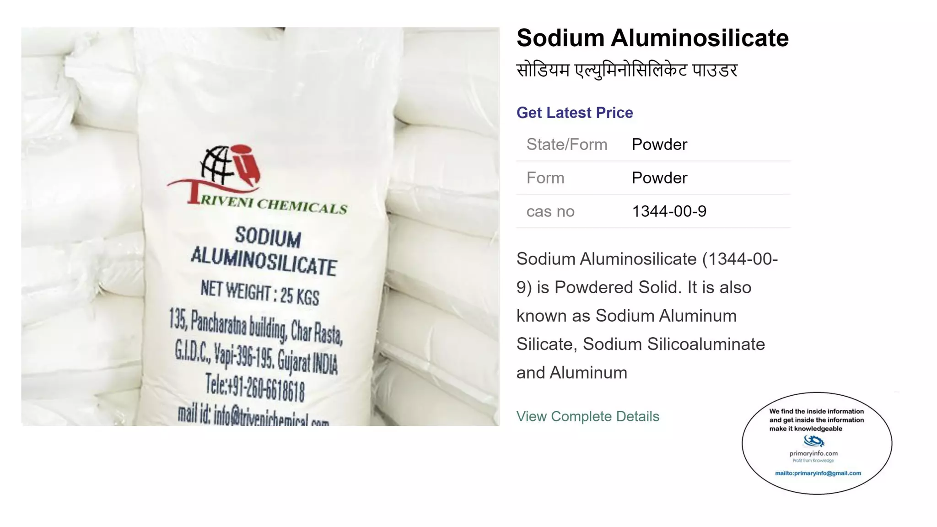
Task: Open the Get Latest Price link
Action: (575, 113)
